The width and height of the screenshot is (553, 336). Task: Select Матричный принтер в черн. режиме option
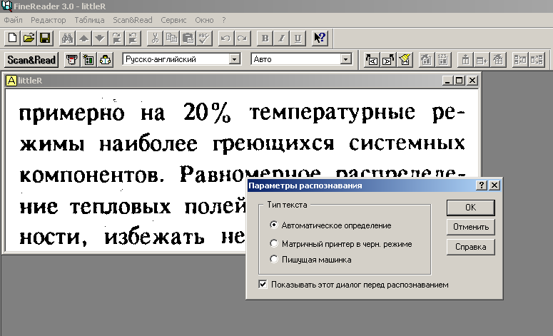coord(274,243)
